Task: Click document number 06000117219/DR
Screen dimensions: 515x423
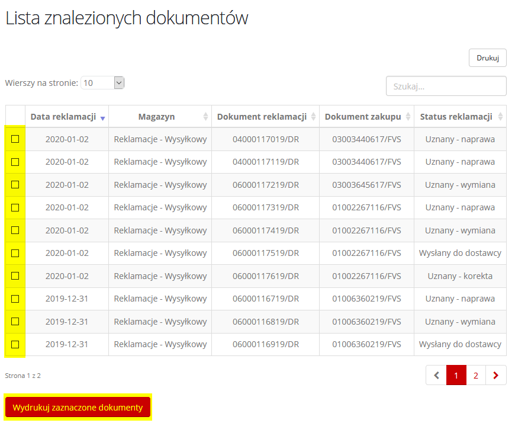Action: point(266,185)
